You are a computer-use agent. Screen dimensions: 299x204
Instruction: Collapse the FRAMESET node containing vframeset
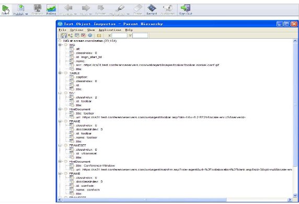[x=60, y=145]
